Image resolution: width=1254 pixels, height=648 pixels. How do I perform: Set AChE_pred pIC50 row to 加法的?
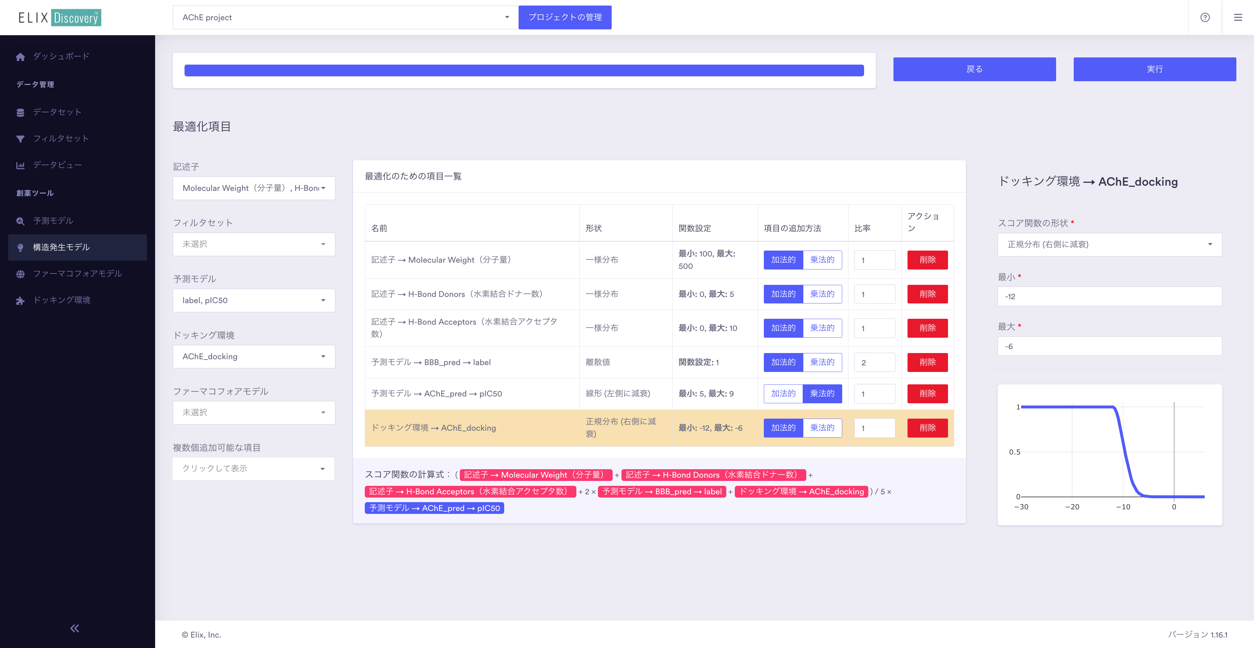pos(783,393)
